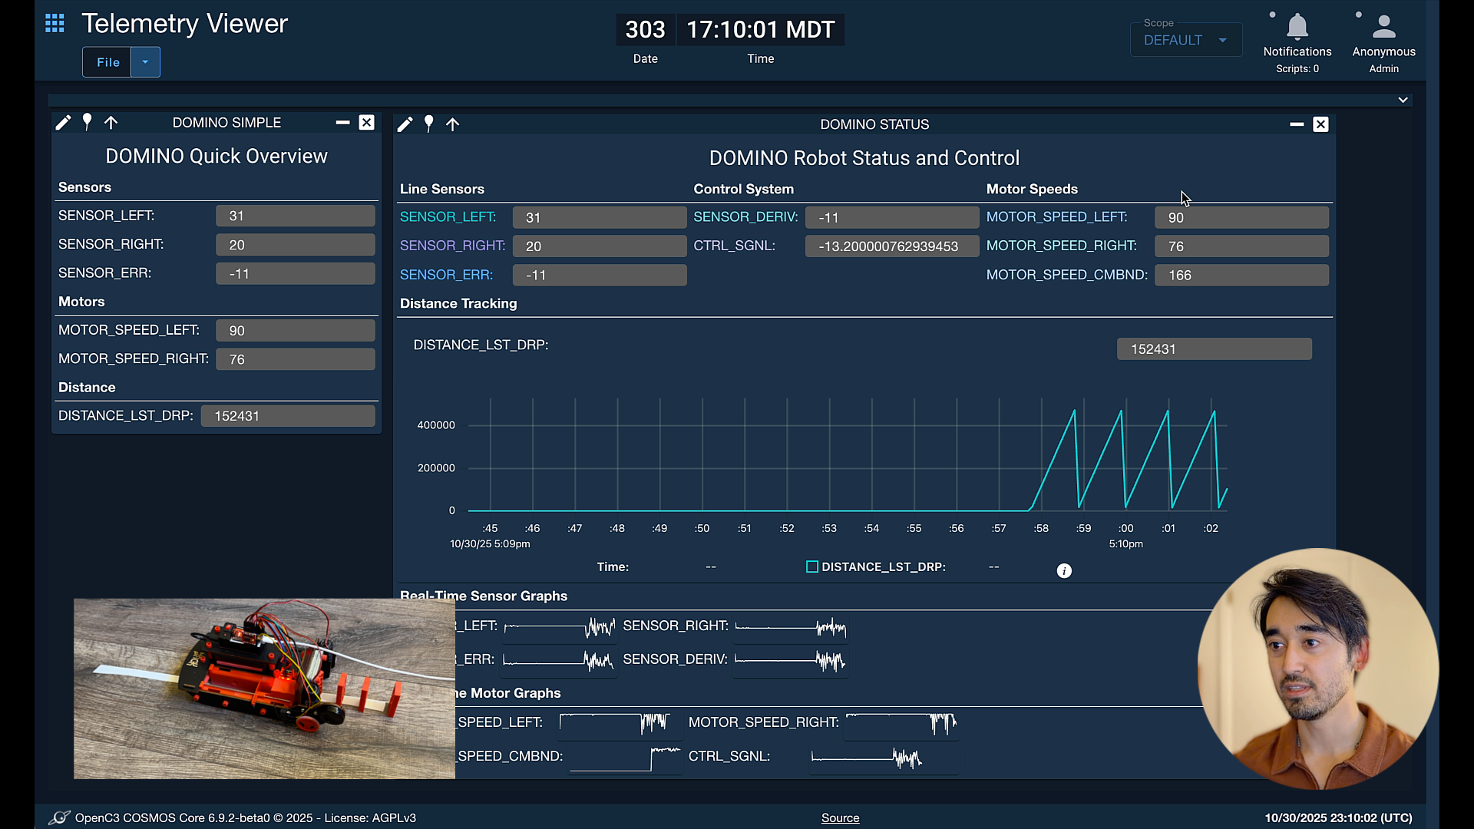
Task: Click the graph info icon
Action: click(x=1063, y=570)
